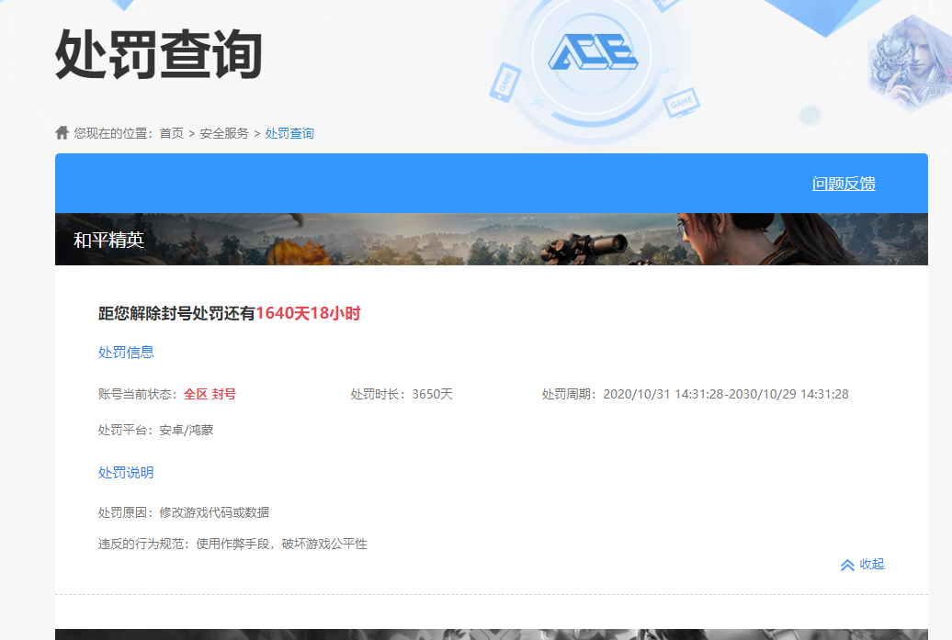Screen dimensions: 952x640
Task: Open the 首页 breadcrumb link
Action: [x=171, y=133]
